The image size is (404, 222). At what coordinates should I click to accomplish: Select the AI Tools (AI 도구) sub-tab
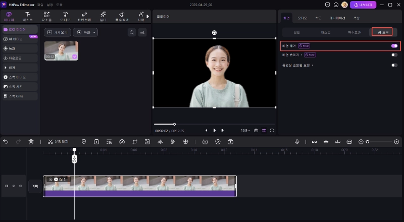(383, 32)
